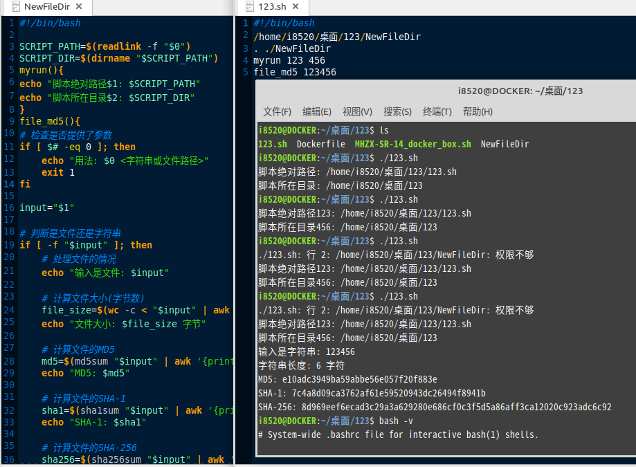Image resolution: width=636 pixels, height=467 pixels.
Task: Click the 'file_md5 123456' line
Action: click(295, 72)
